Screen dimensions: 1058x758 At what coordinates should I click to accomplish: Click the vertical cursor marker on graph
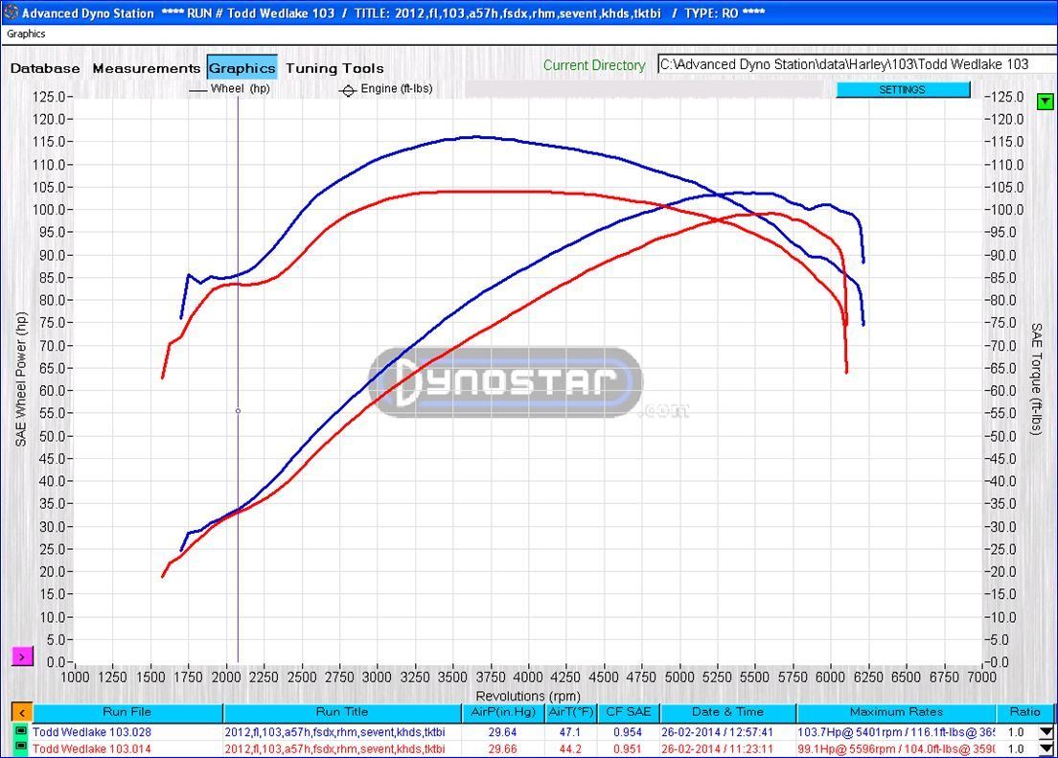pos(238,411)
